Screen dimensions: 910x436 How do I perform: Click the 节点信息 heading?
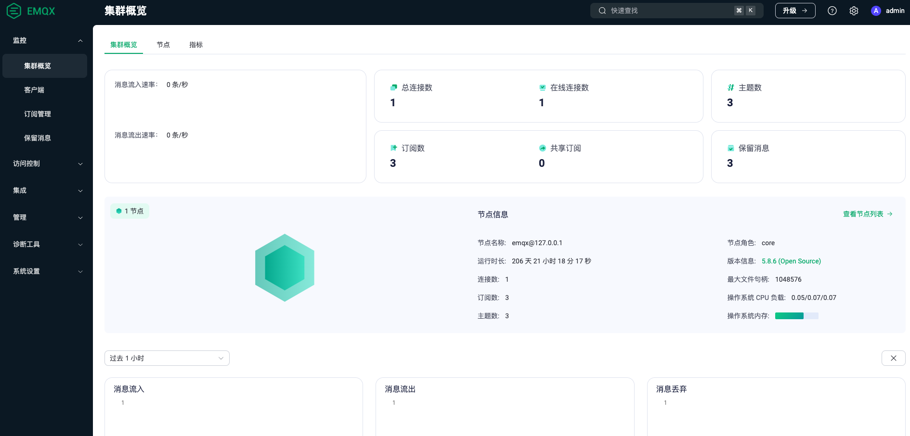tap(493, 214)
